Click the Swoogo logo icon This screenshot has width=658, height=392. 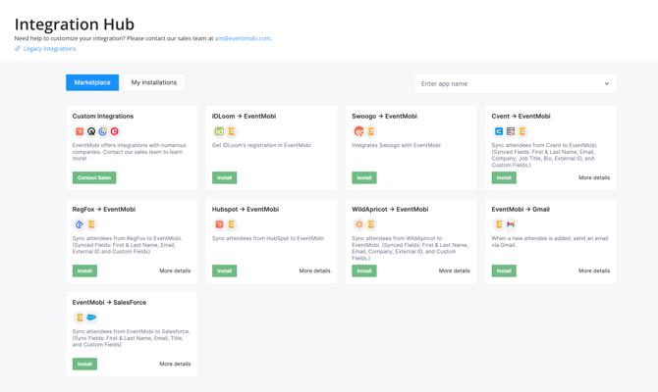(359, 131)
